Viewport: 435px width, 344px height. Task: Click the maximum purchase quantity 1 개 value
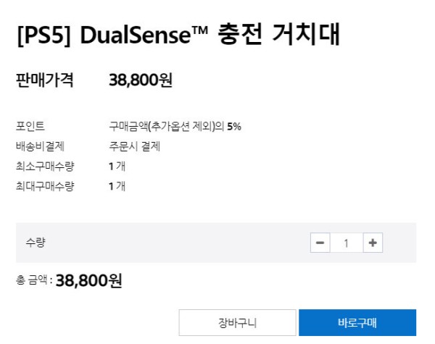click(x=117, y=186)
